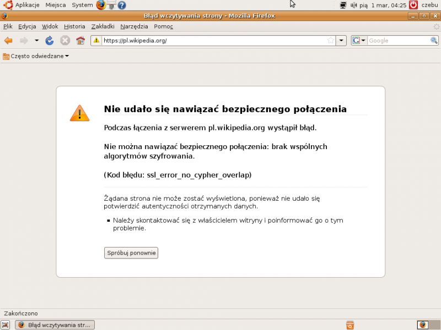Click the Firefox window menu icon in title bar
This screenshot has width=441, height=330.
click(4, 16)
